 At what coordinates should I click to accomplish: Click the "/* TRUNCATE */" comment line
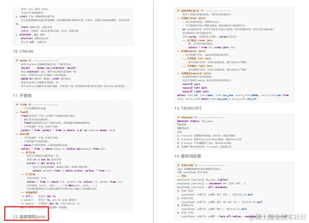point(201,117)
